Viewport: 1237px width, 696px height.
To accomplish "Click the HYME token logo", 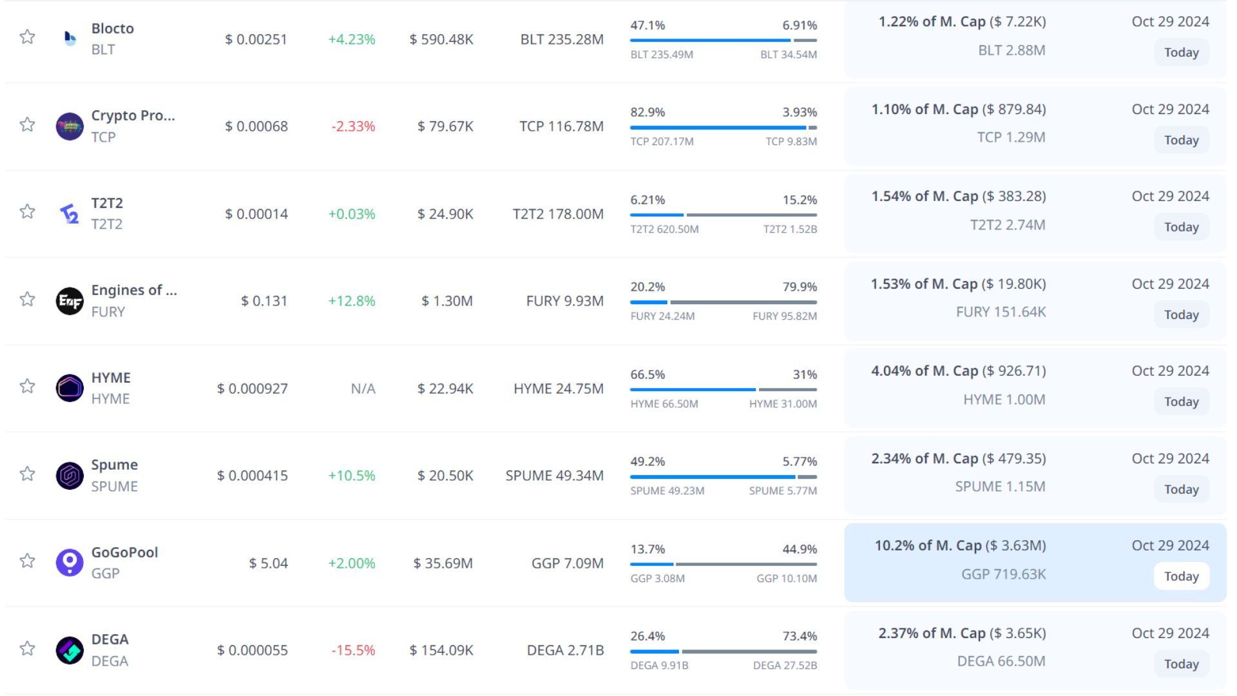I will coord(70,388).
